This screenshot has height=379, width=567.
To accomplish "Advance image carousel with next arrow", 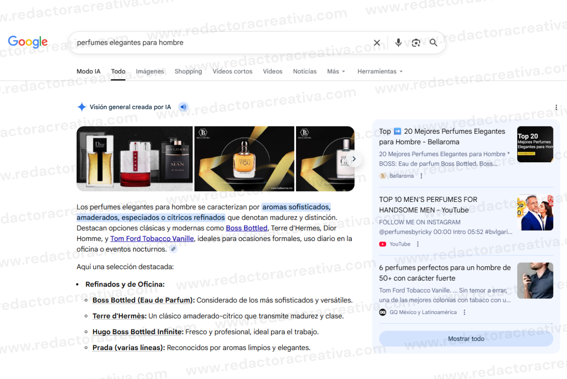I will click(354, 159).
